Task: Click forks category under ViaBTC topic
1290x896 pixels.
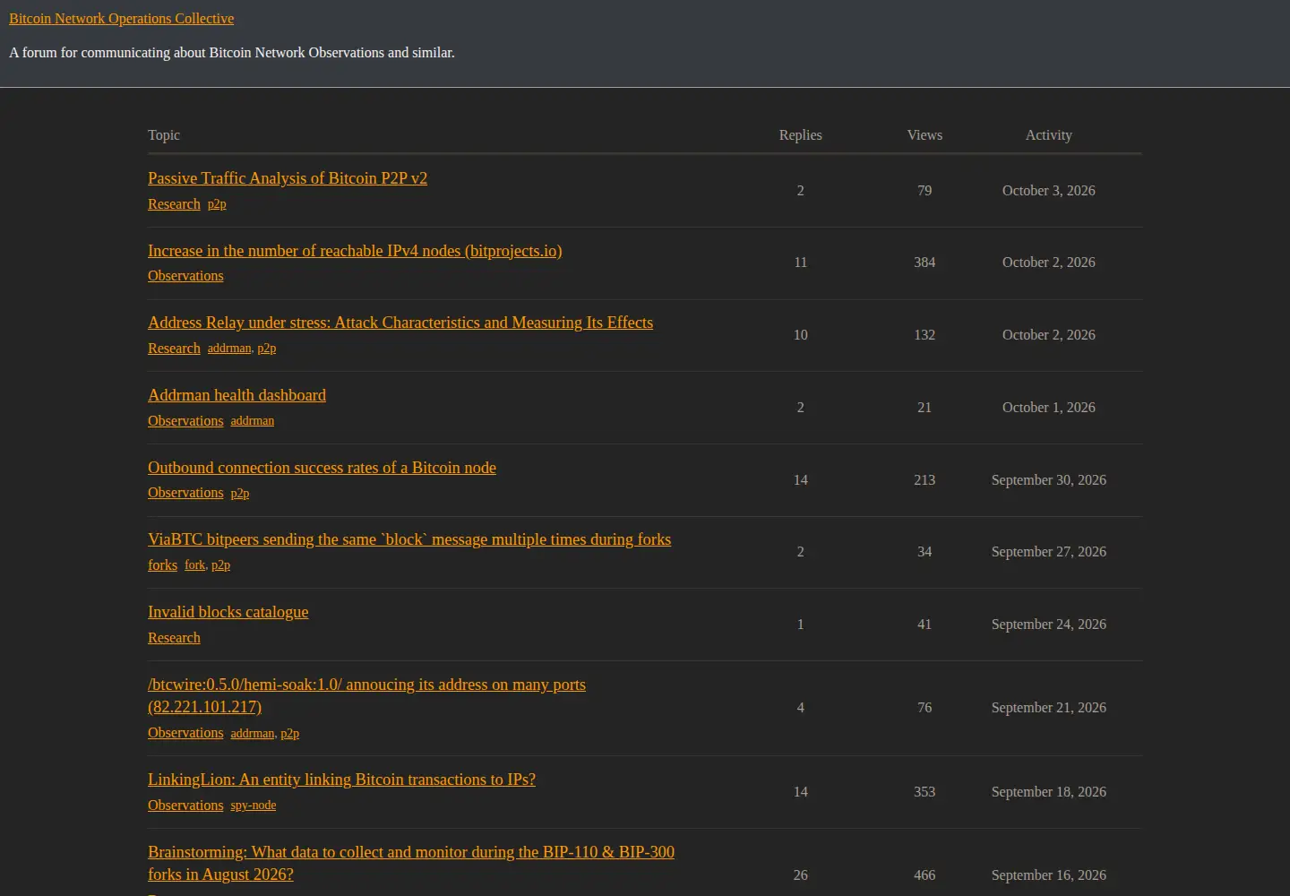Action: pyautogui.click(x=162, y=564)
